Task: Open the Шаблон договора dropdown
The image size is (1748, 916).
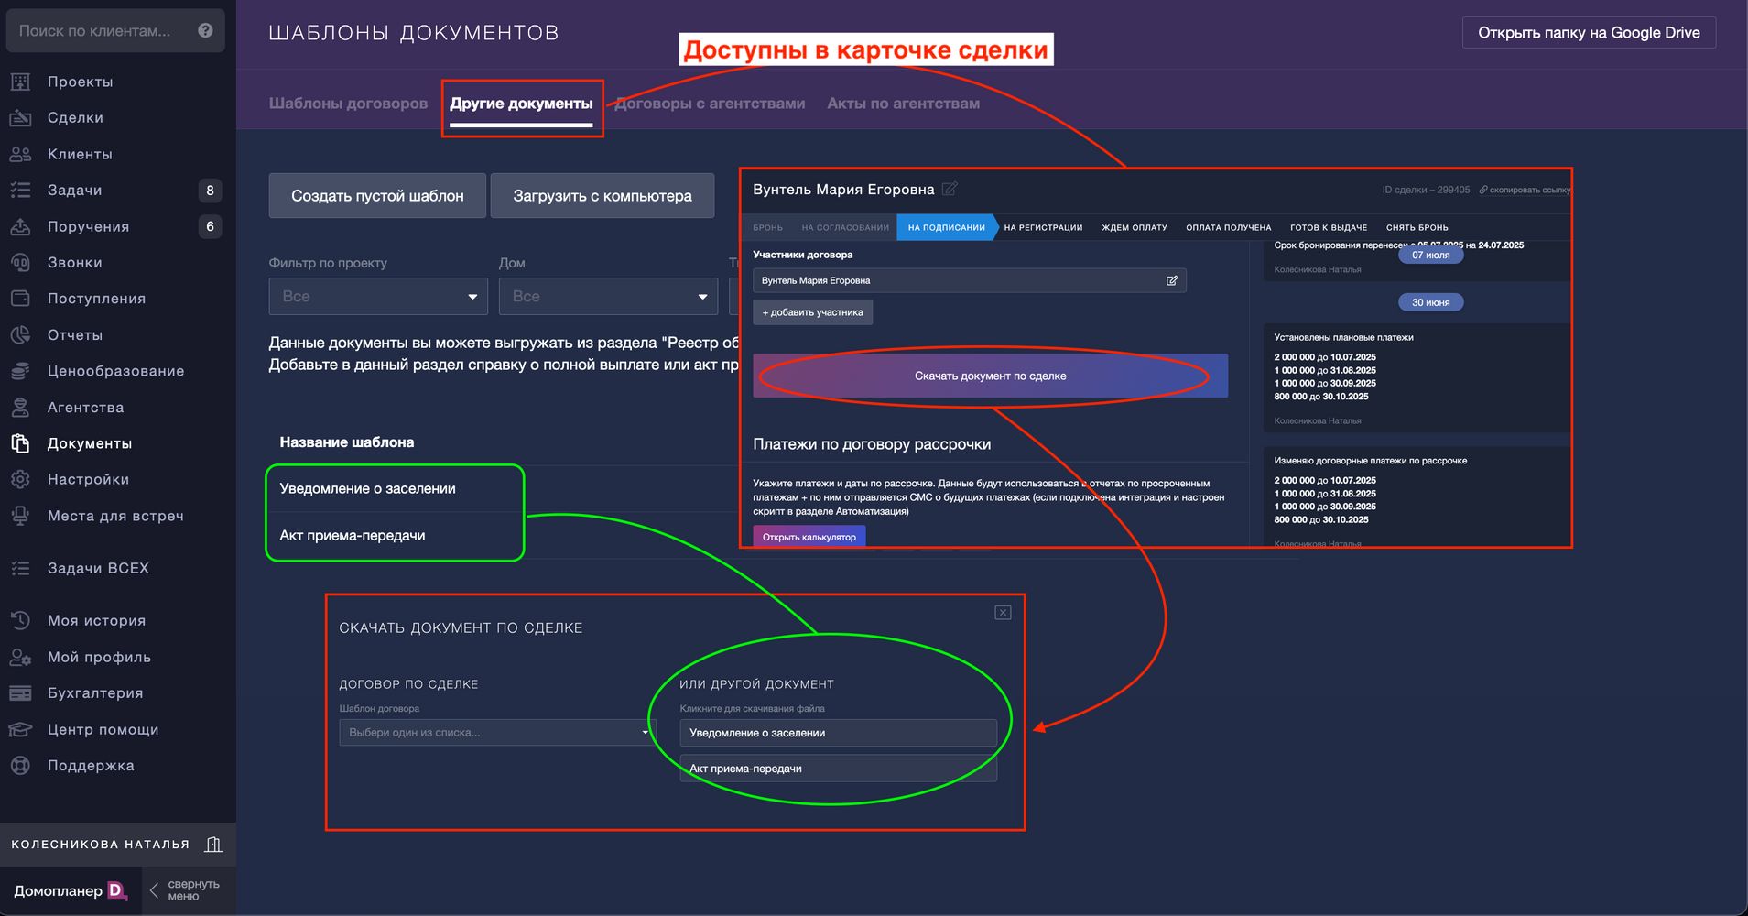Action: pyautogui.click(x=496, y=733)
